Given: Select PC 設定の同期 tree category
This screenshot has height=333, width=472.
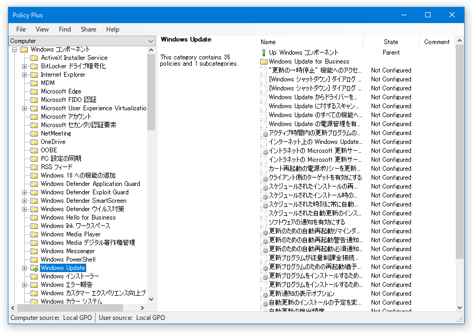Looking at the screenshot, I should [61, 159].
